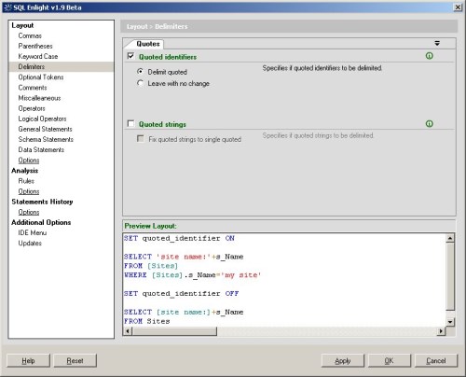Viewport: 466px width, 377px height.
Task: Select the Analysis section header
Action: coord(24,171)
